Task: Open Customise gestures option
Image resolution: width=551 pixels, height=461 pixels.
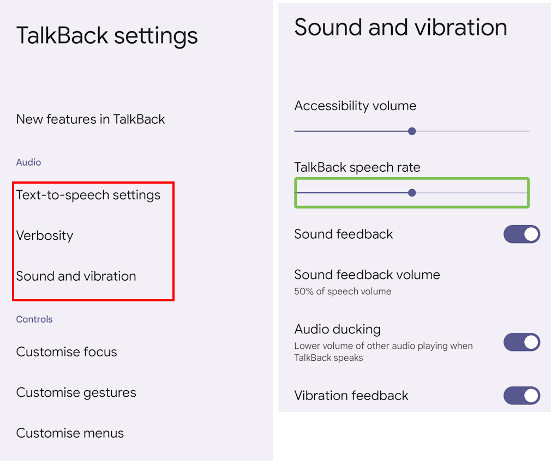Action: tap(76, 392)
